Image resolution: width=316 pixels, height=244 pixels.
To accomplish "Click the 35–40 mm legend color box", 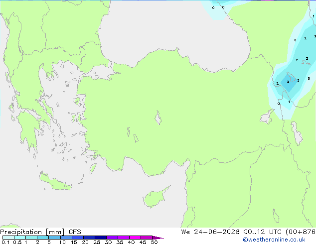I will coord(124,238).
